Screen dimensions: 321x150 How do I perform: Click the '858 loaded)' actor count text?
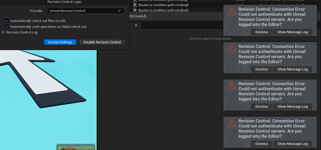(138, 16)
